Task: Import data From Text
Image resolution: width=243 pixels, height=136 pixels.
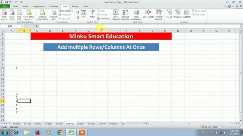Action: [19, 15]
